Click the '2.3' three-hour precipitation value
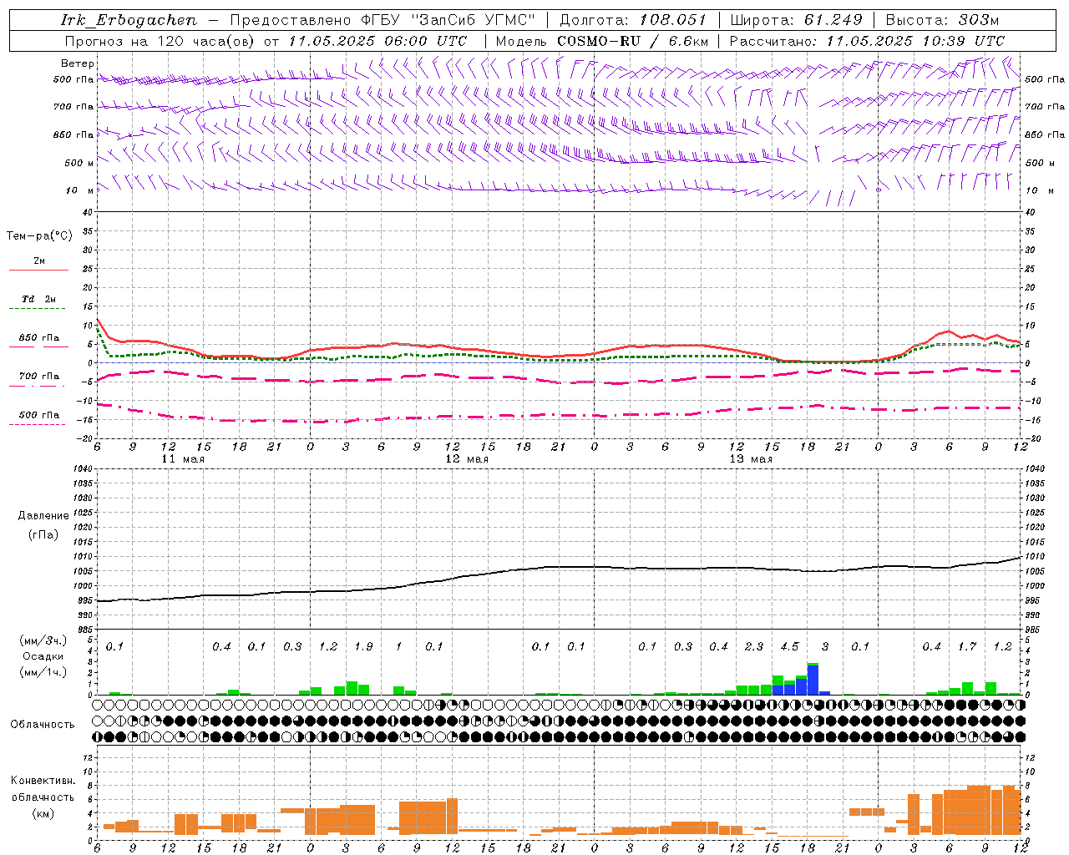1069x855 pixels. pos(754,646)
